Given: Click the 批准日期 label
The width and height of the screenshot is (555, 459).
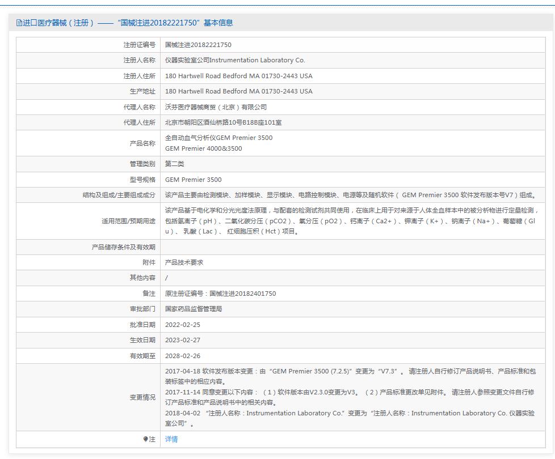Looking at the screenshot, I should click(142, 325).
